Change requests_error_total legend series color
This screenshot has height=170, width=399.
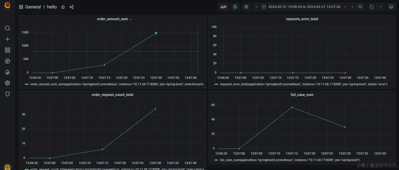point(216,85)
